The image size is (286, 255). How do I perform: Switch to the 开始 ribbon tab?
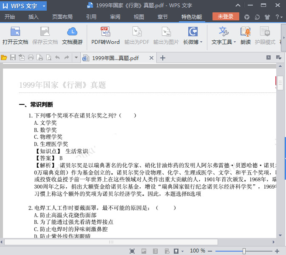[x=10, y=17]
